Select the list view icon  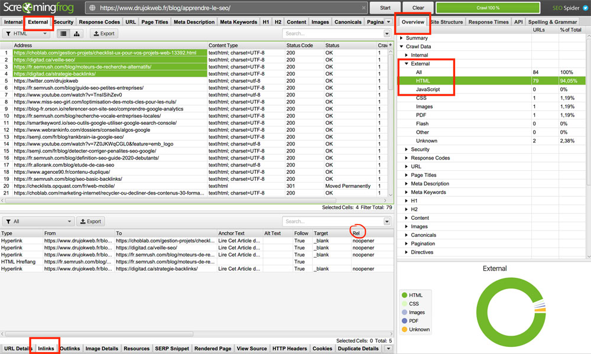pyautogui.click(x=63, y=34)
